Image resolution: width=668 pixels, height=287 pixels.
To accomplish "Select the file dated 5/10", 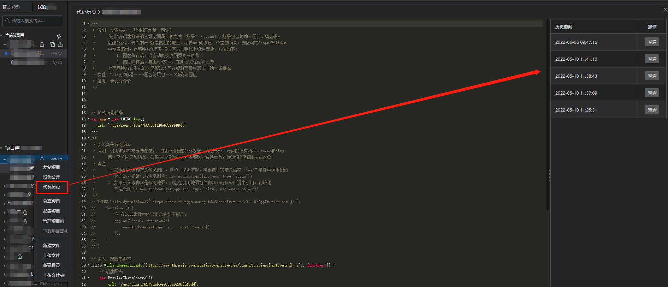I will 34,62.
